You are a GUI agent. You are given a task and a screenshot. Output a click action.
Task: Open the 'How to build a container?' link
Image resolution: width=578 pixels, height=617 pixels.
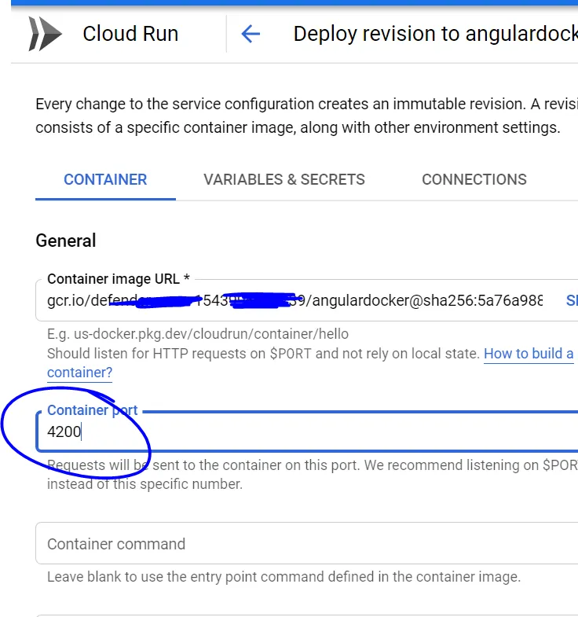coord(529,354)
